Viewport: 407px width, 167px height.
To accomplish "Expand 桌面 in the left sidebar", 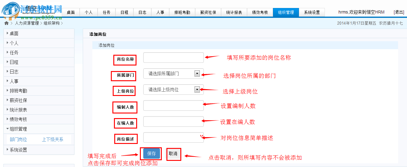I will point(39,34).
